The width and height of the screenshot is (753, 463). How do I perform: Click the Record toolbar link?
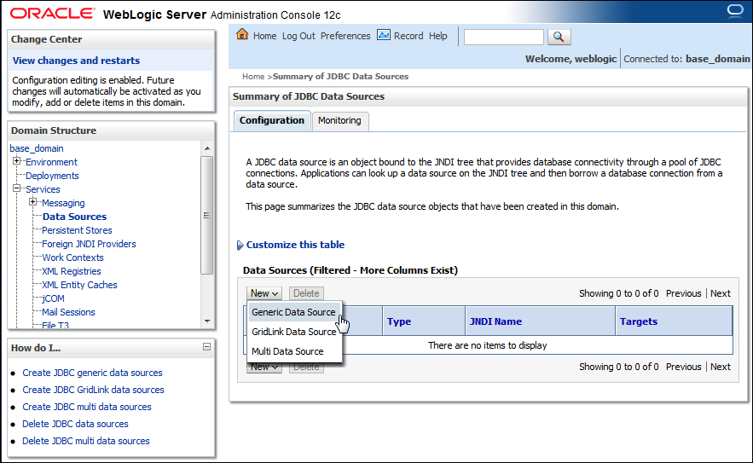(x=408, y=36)
